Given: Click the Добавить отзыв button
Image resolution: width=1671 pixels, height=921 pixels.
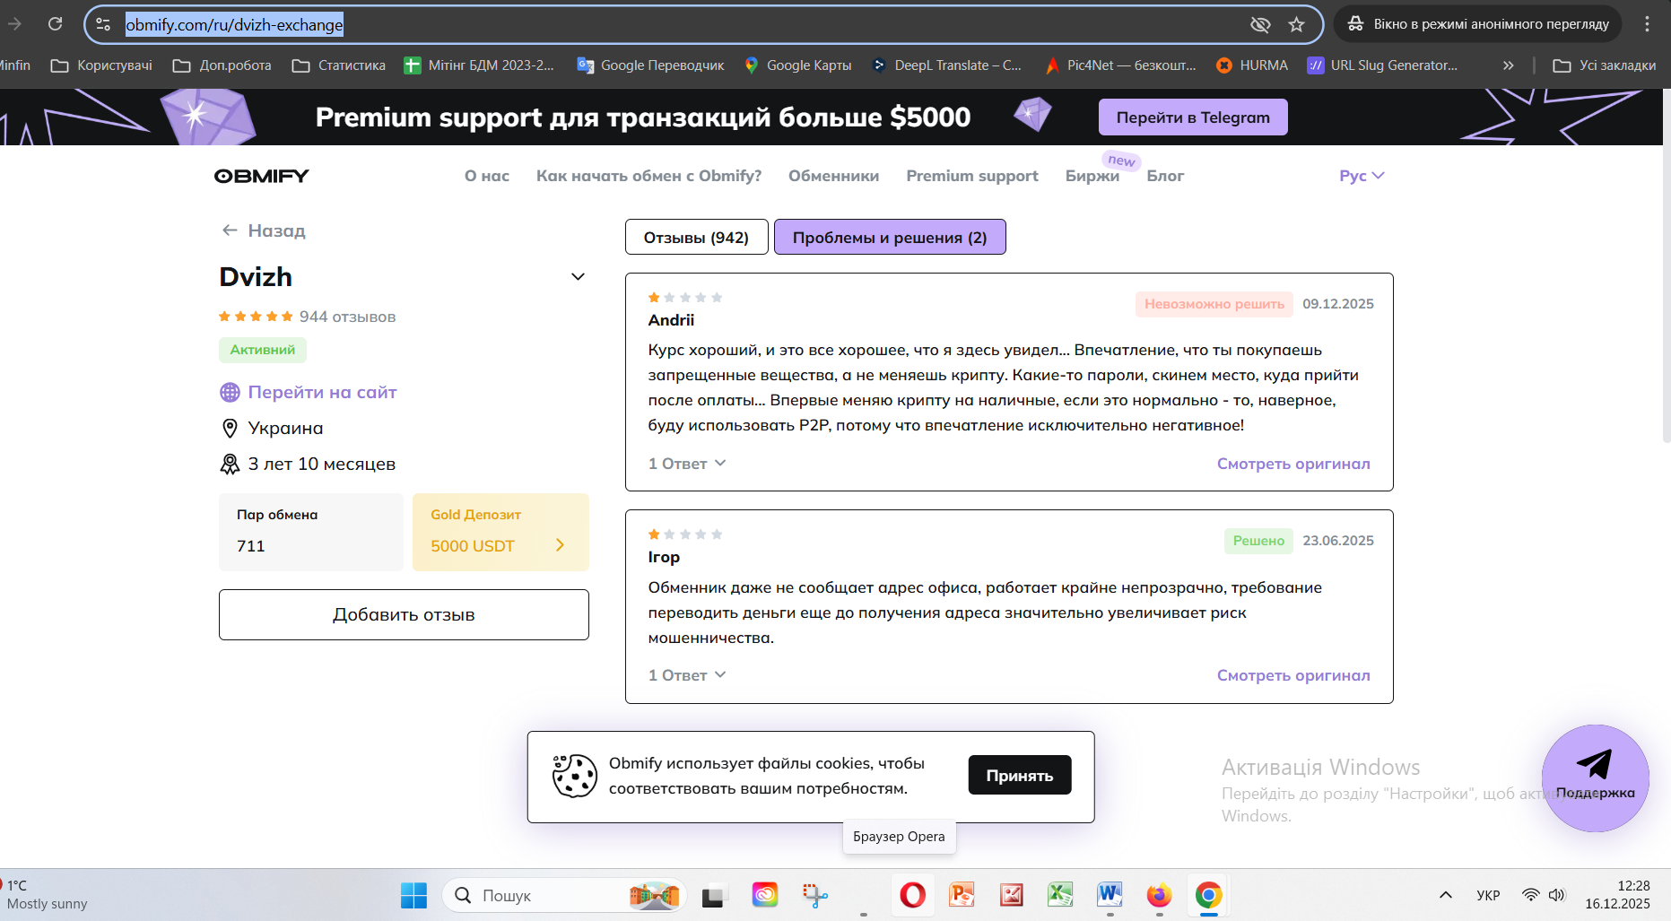Looking at the screenshot, I should click(404, 614).
